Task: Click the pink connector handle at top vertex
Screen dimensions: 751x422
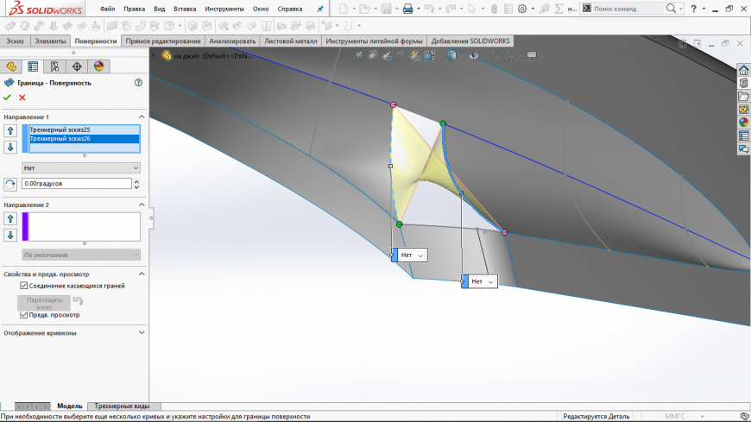Action: click(394, 104)
